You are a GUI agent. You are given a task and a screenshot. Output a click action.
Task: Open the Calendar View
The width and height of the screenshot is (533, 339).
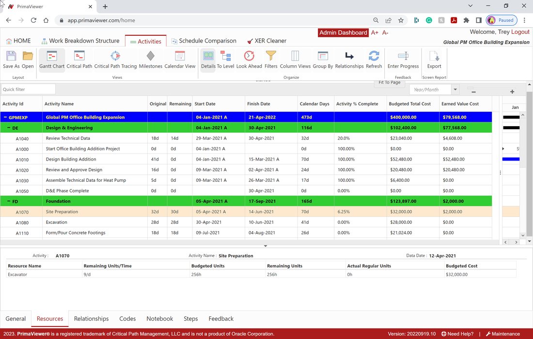point(180,59)
